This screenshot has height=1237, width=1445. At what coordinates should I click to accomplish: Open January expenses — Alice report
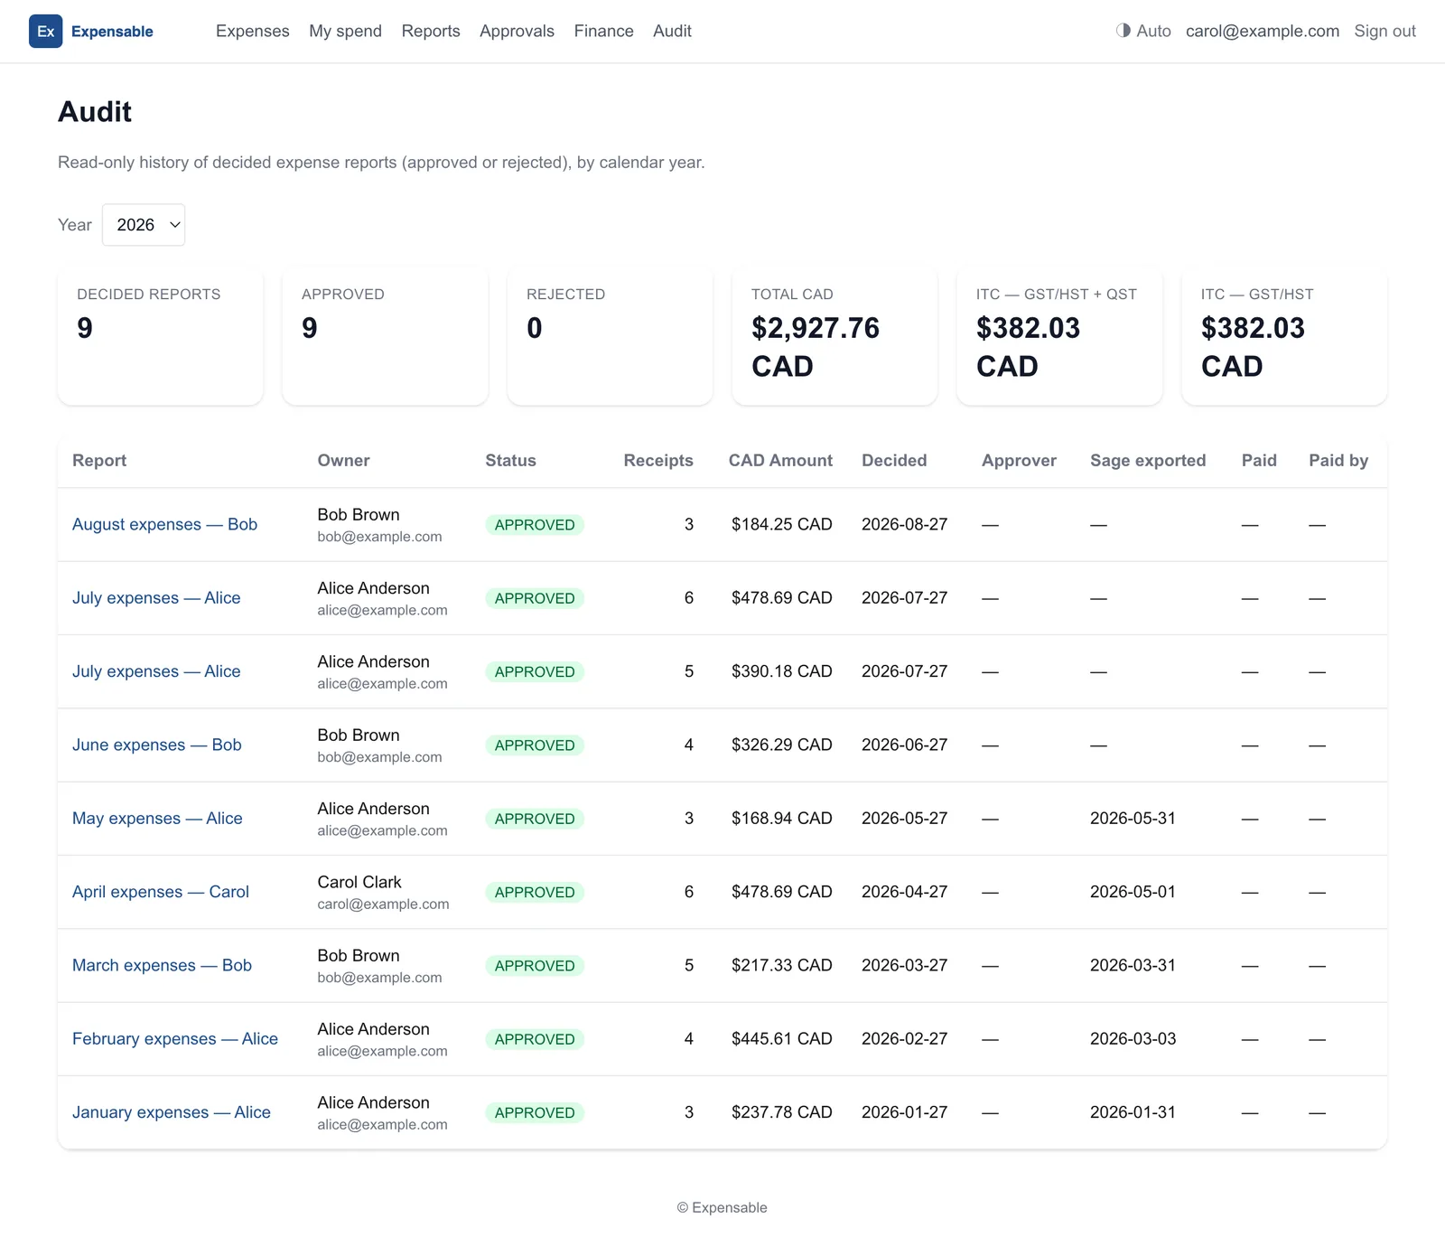[x=172, y=1112]
